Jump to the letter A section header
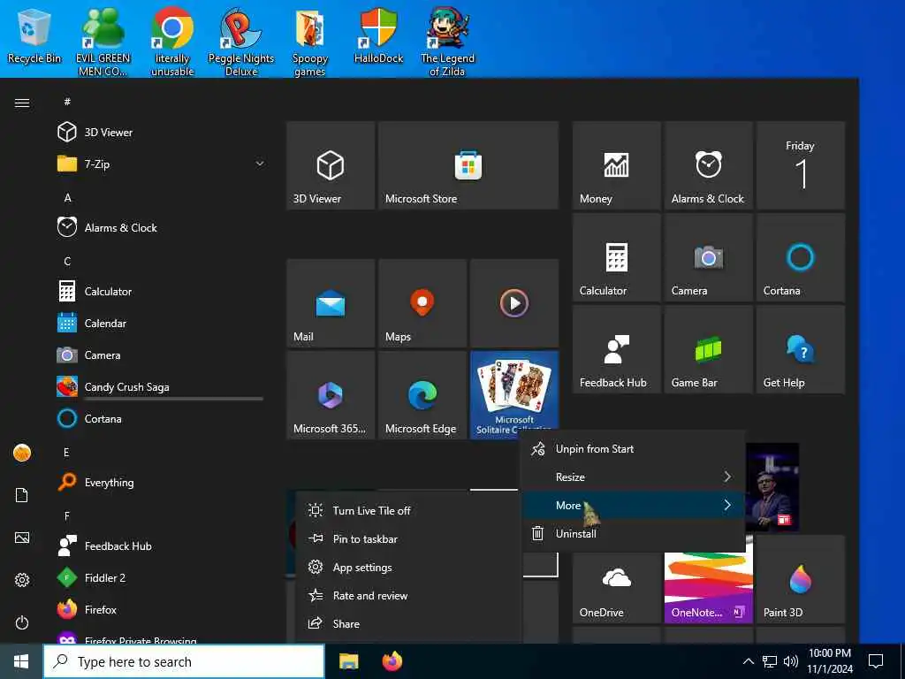The image size is (905, 679). (x=67, y=197)
